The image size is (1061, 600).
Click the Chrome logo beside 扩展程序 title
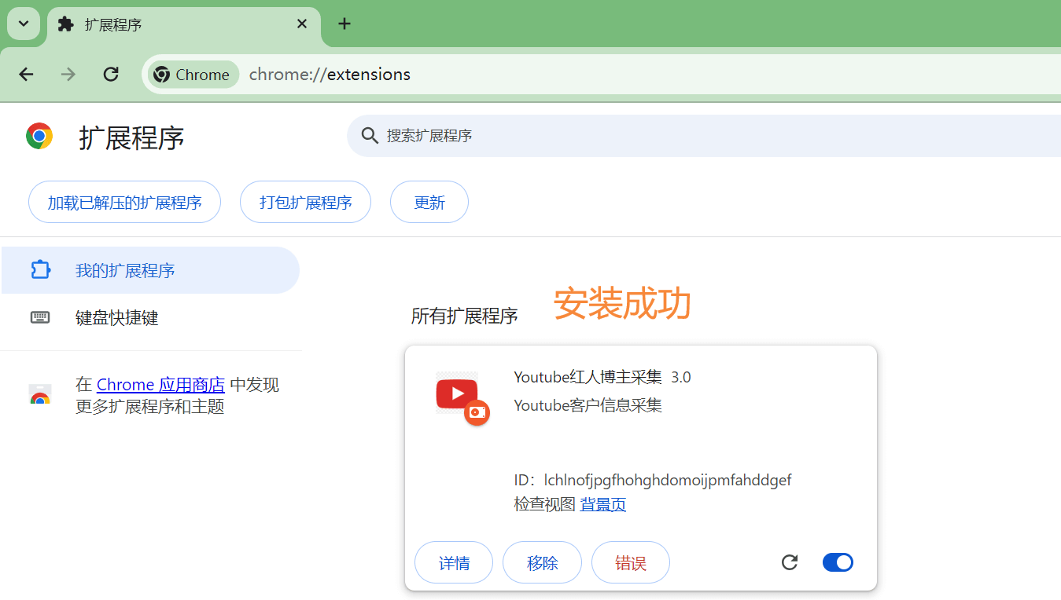39,137
